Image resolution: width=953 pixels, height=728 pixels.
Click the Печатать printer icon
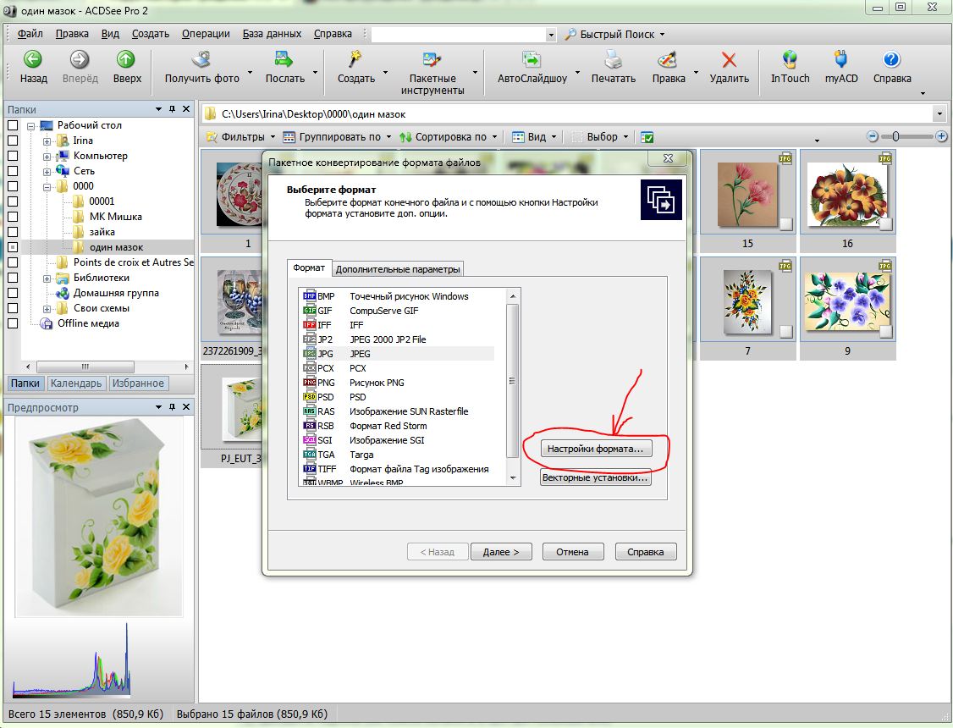614,59
